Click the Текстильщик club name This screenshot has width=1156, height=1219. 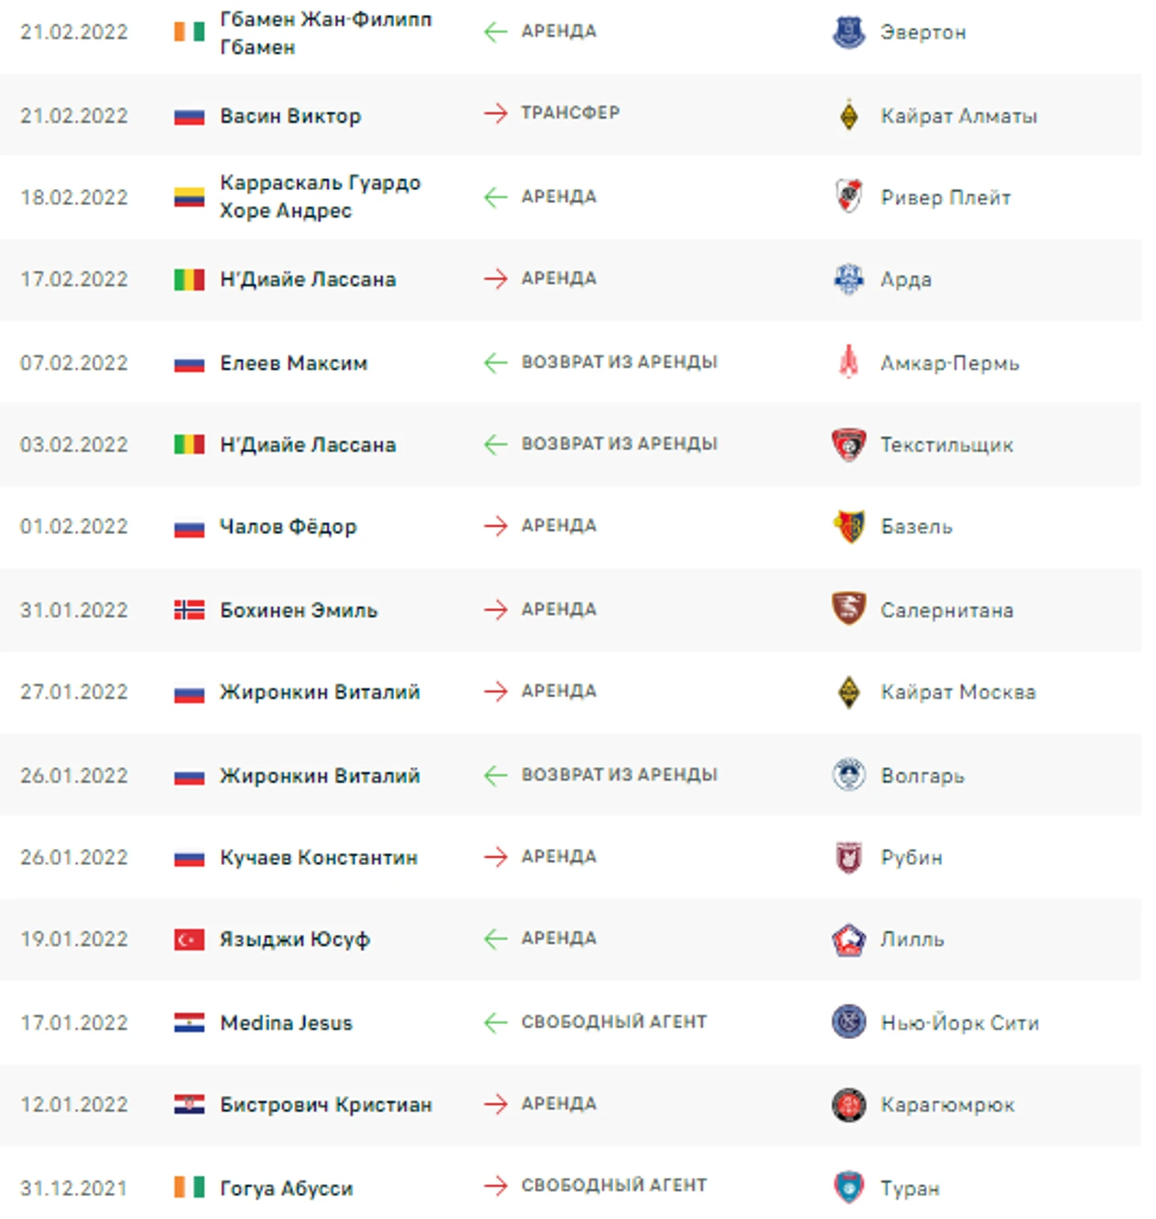point(947,445)
